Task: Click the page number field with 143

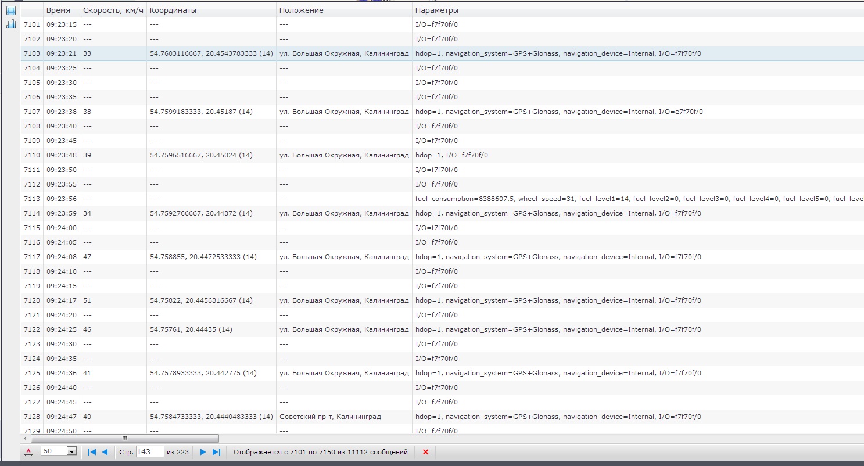Action: pos(149,451)
